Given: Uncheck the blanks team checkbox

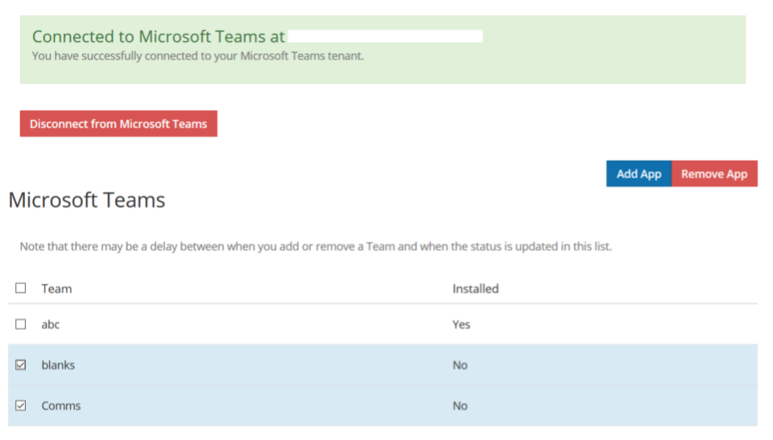Looking at the screenshot, I should pos(21,365).
